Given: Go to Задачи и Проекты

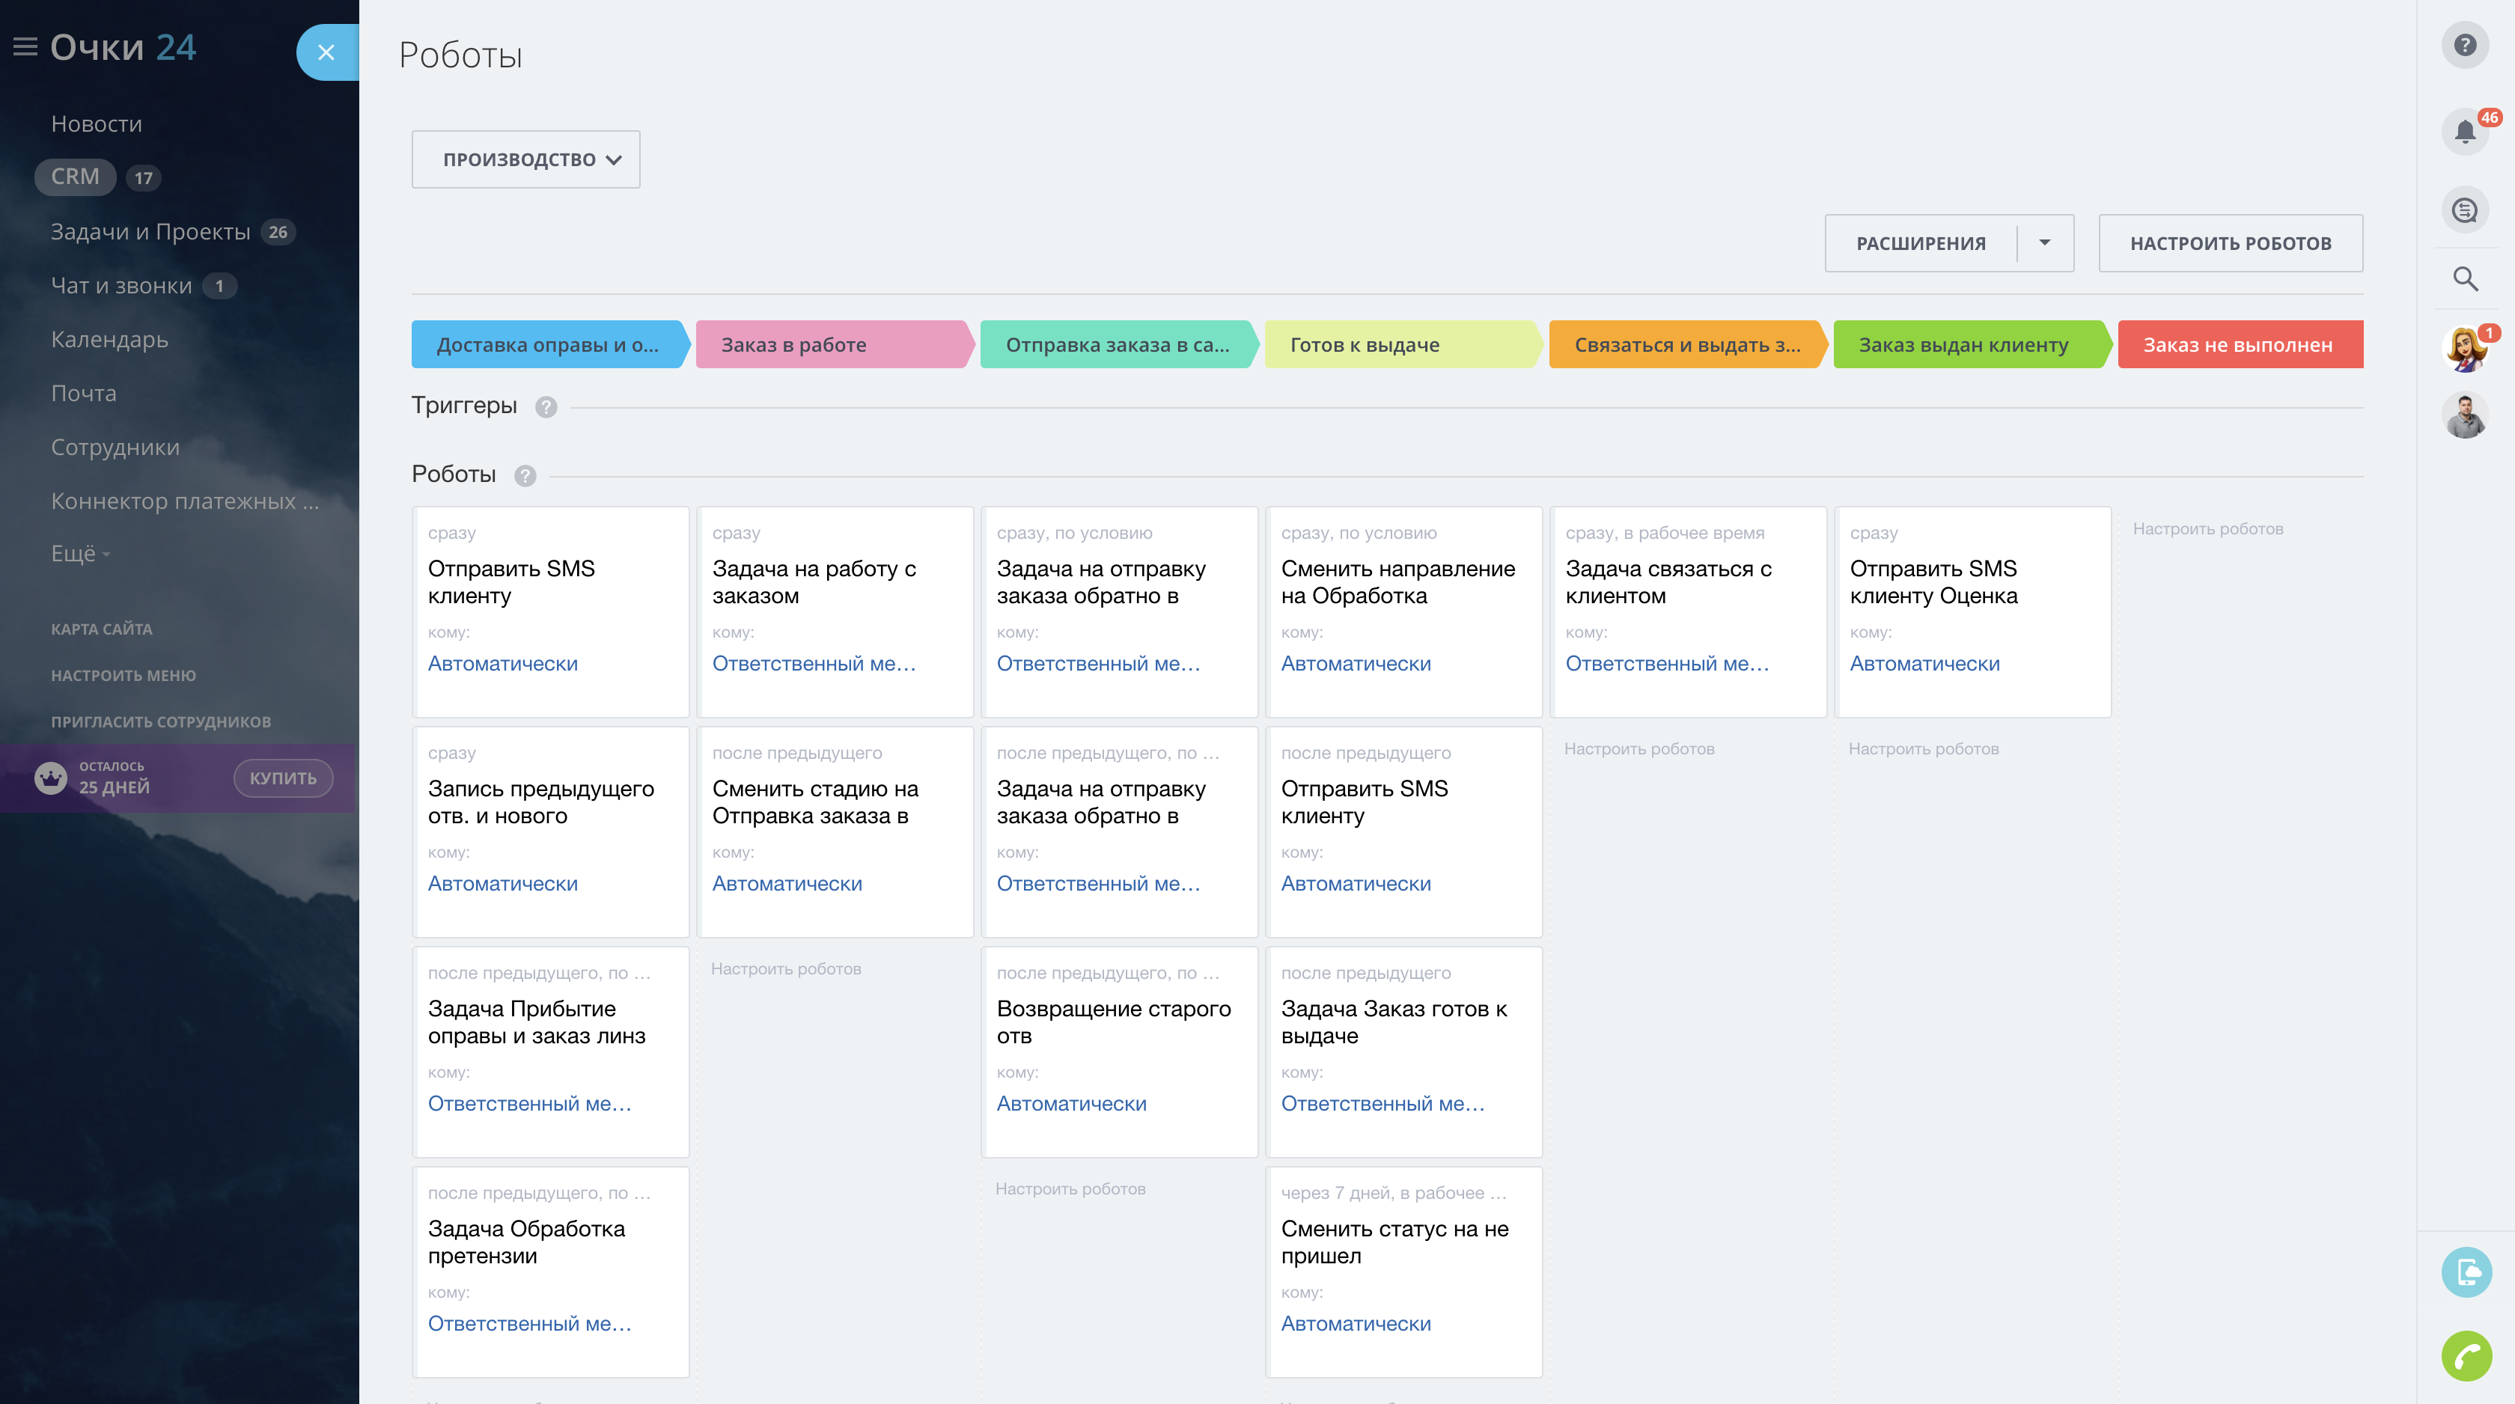Looking at the screenshot, I should pyautogui.click(x=150, y=231).
